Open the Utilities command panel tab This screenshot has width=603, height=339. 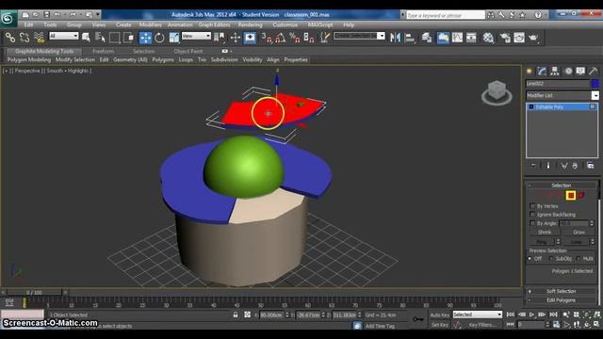click(x=593, y=71)
